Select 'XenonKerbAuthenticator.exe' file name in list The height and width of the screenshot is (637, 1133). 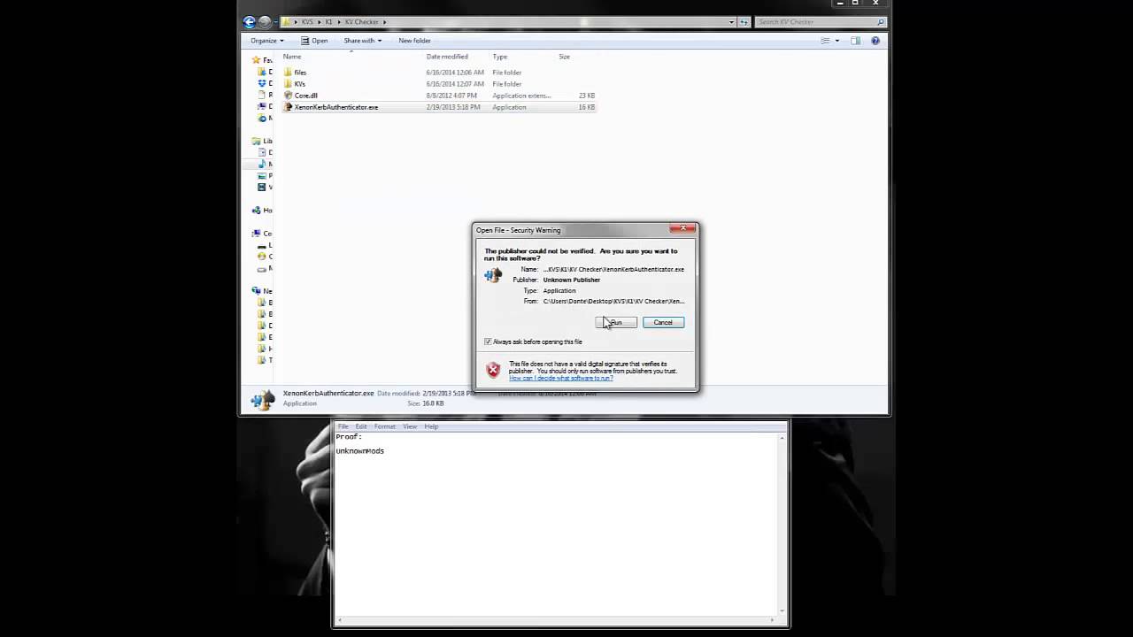click(x=336, y=107)
